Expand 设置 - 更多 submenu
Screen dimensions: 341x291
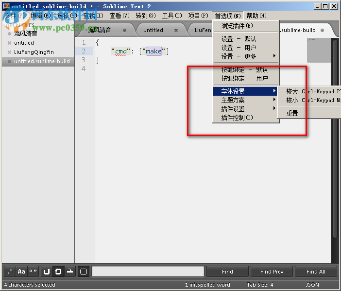tap(245, 56)
